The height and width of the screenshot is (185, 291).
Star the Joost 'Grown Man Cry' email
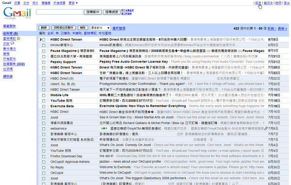click(x=48, y=117)
